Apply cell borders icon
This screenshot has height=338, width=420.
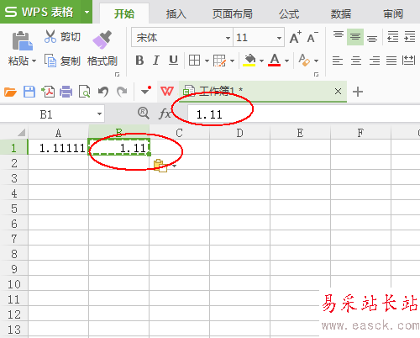tap(194, 61)
